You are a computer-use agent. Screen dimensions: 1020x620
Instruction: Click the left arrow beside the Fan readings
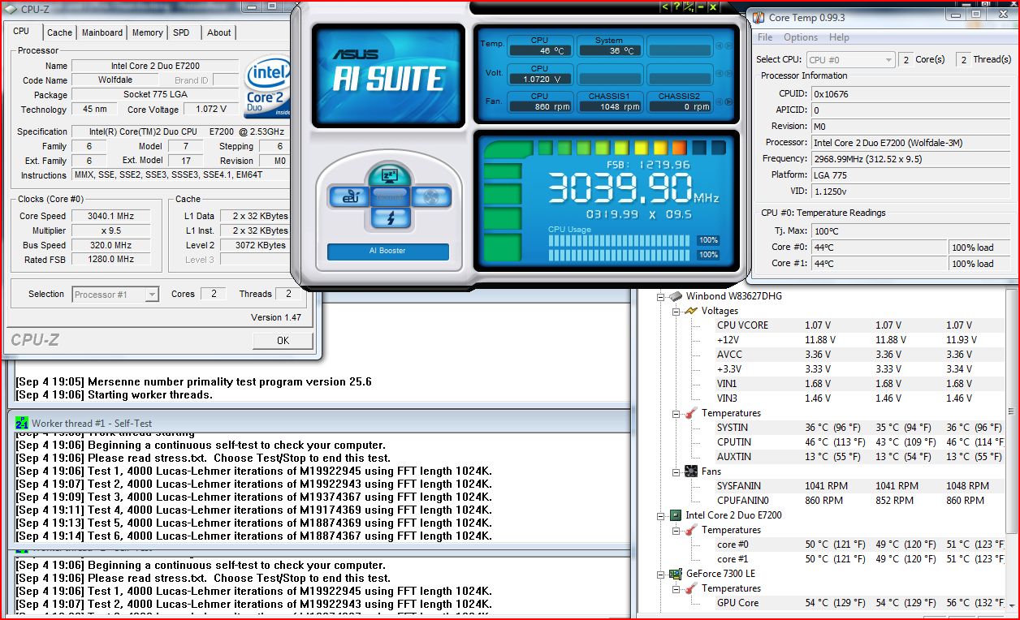pos(720,102)
